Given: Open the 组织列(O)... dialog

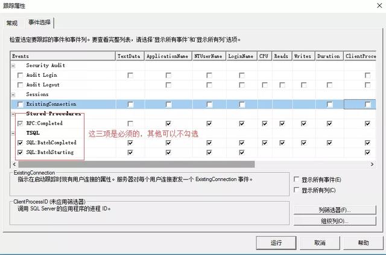Looking at the screenshot, I should [x=335, y=221].
